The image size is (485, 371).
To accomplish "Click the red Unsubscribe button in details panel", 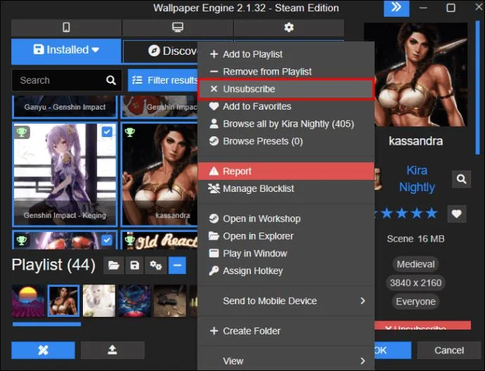I will coord(422,325).
